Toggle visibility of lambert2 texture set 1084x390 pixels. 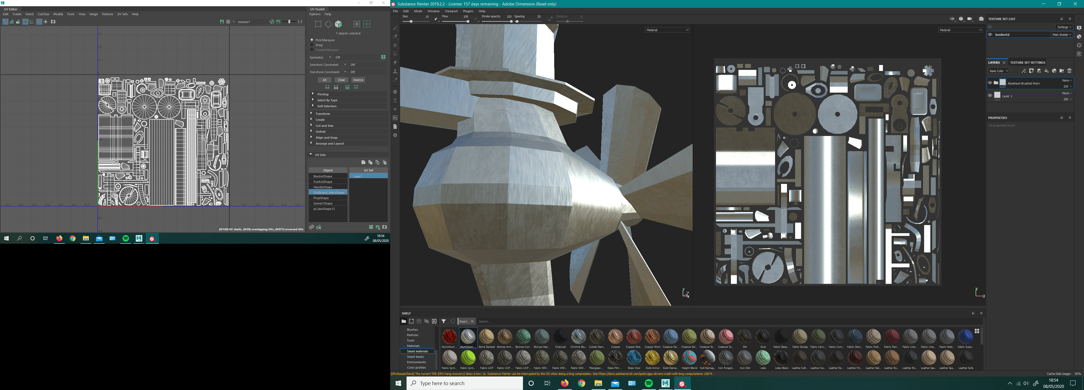[x=990, y=34]
